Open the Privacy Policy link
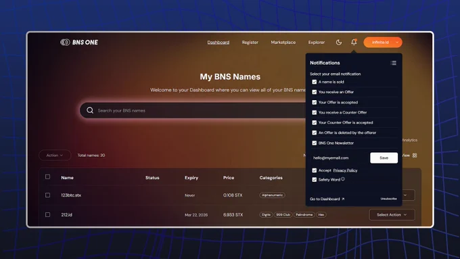460x259 pixels. click(345, 170)
